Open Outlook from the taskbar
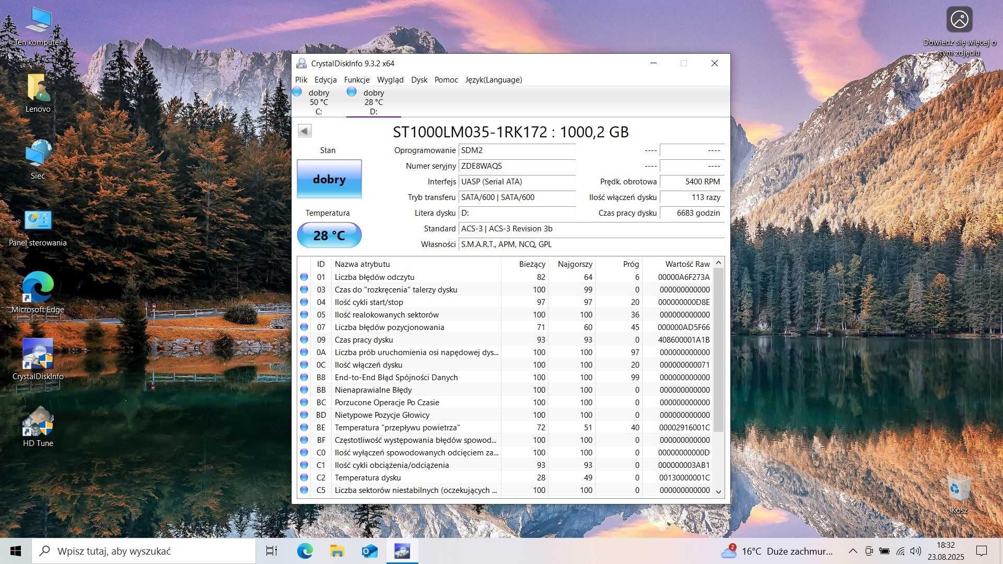 369,551
